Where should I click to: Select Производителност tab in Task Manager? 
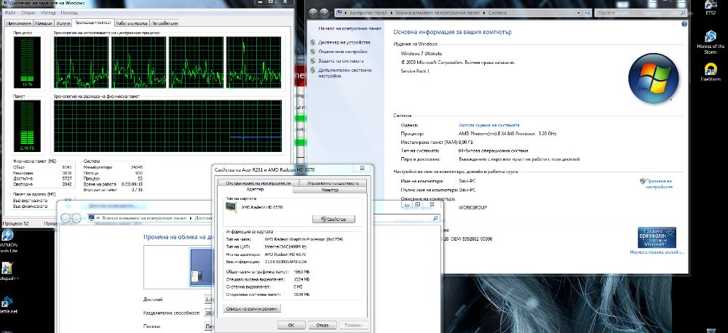click(93, 23)
